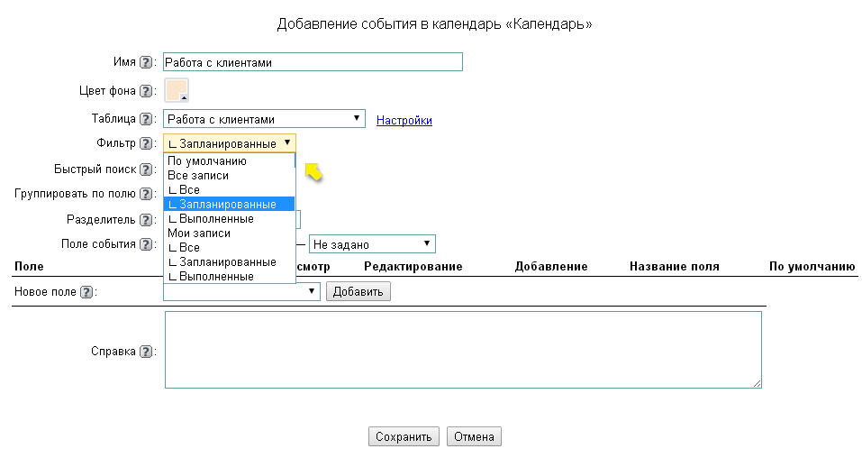Collapse the Фильтр dropdown showing Запланированные
Screen dimensions: 862x467
[x=230, y=143]
